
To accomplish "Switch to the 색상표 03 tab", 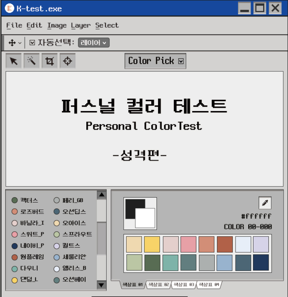I will point(184,284).
